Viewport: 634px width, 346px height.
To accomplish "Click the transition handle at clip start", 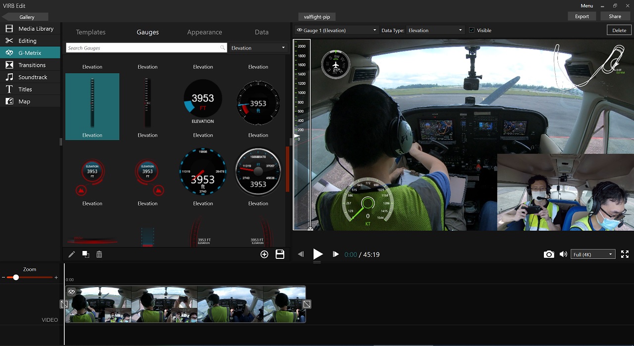I will tap(64, 304).
